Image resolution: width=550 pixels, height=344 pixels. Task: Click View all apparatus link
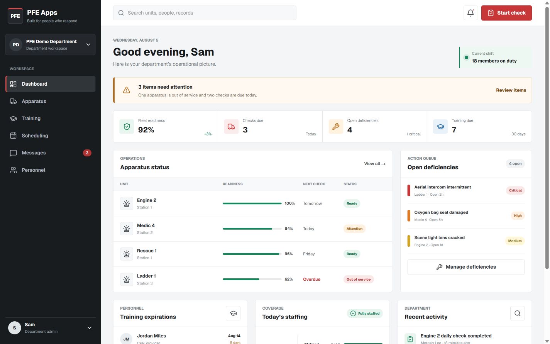coord(375,164)
